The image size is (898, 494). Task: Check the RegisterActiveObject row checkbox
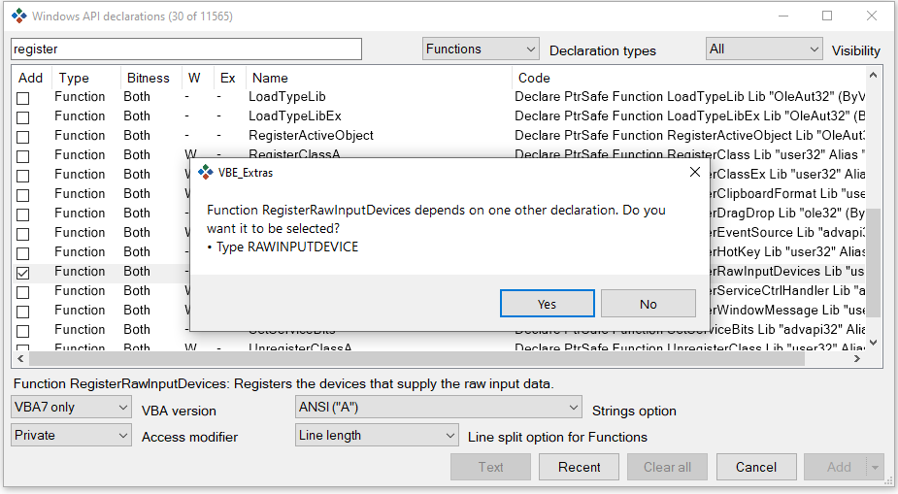click(x=23, y=137)
